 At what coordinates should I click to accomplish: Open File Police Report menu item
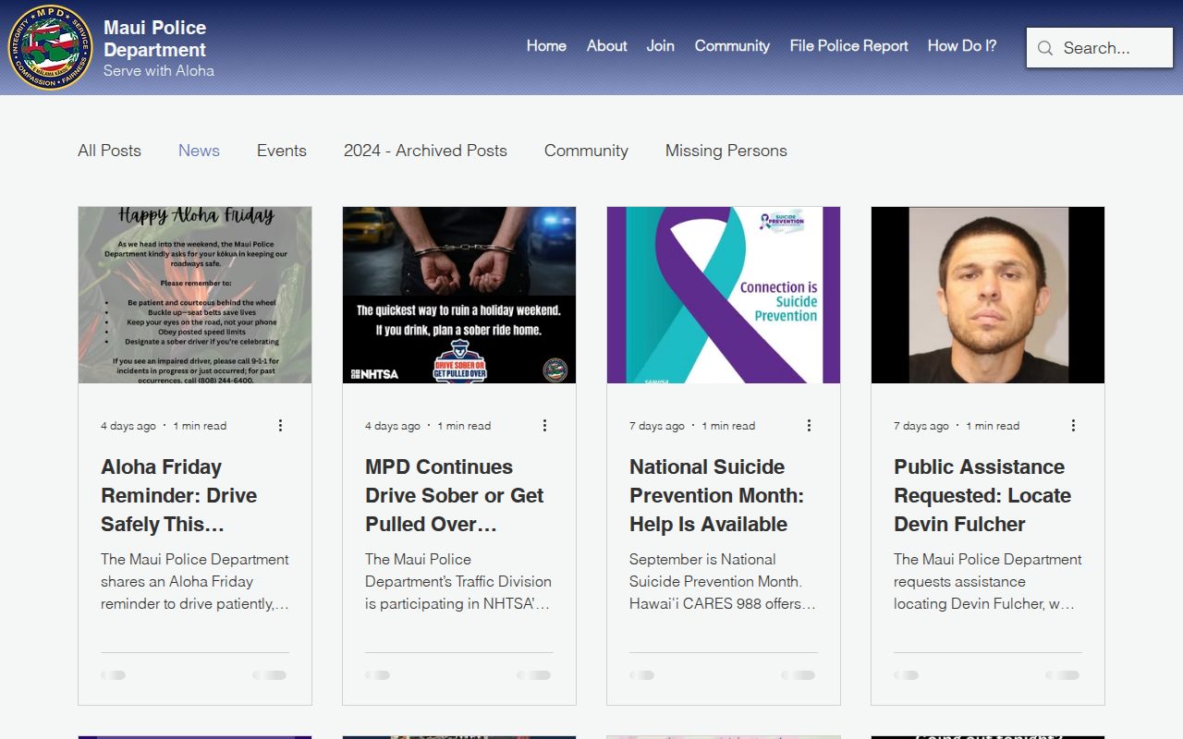848,45
